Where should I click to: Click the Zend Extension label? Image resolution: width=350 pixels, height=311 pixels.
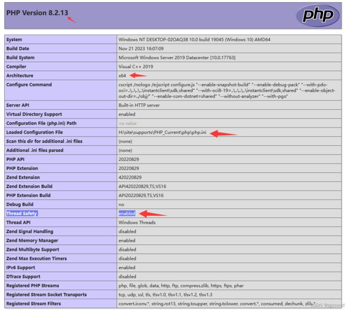(x=23, y=177)
